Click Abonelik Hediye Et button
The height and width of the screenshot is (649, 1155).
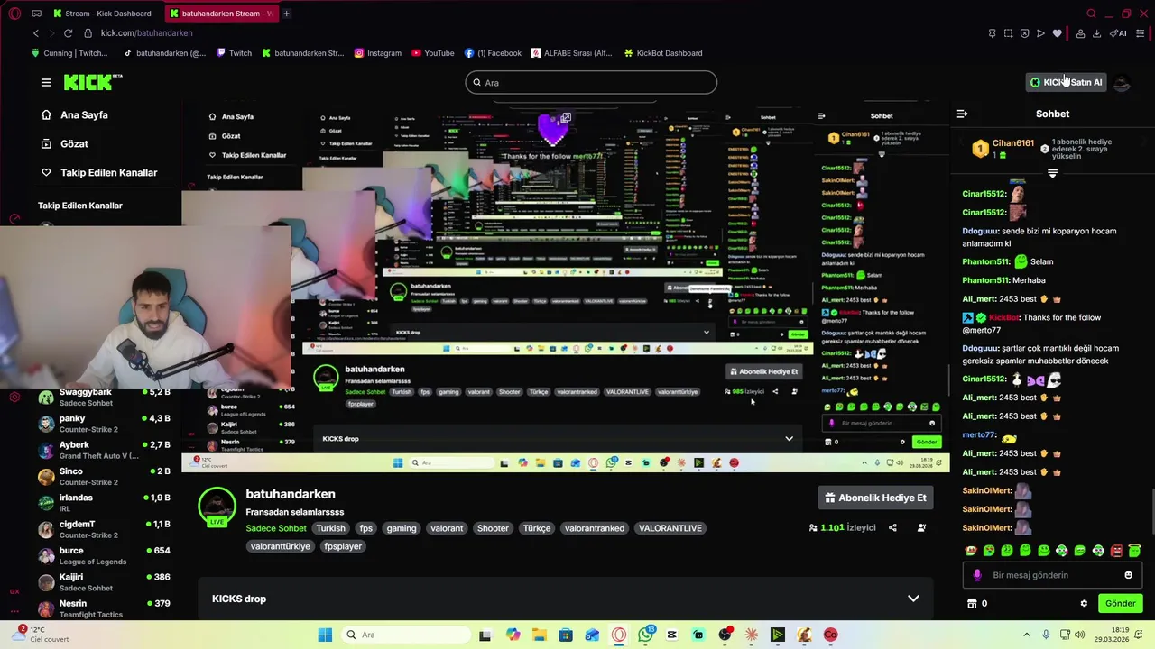coord(875,498)
